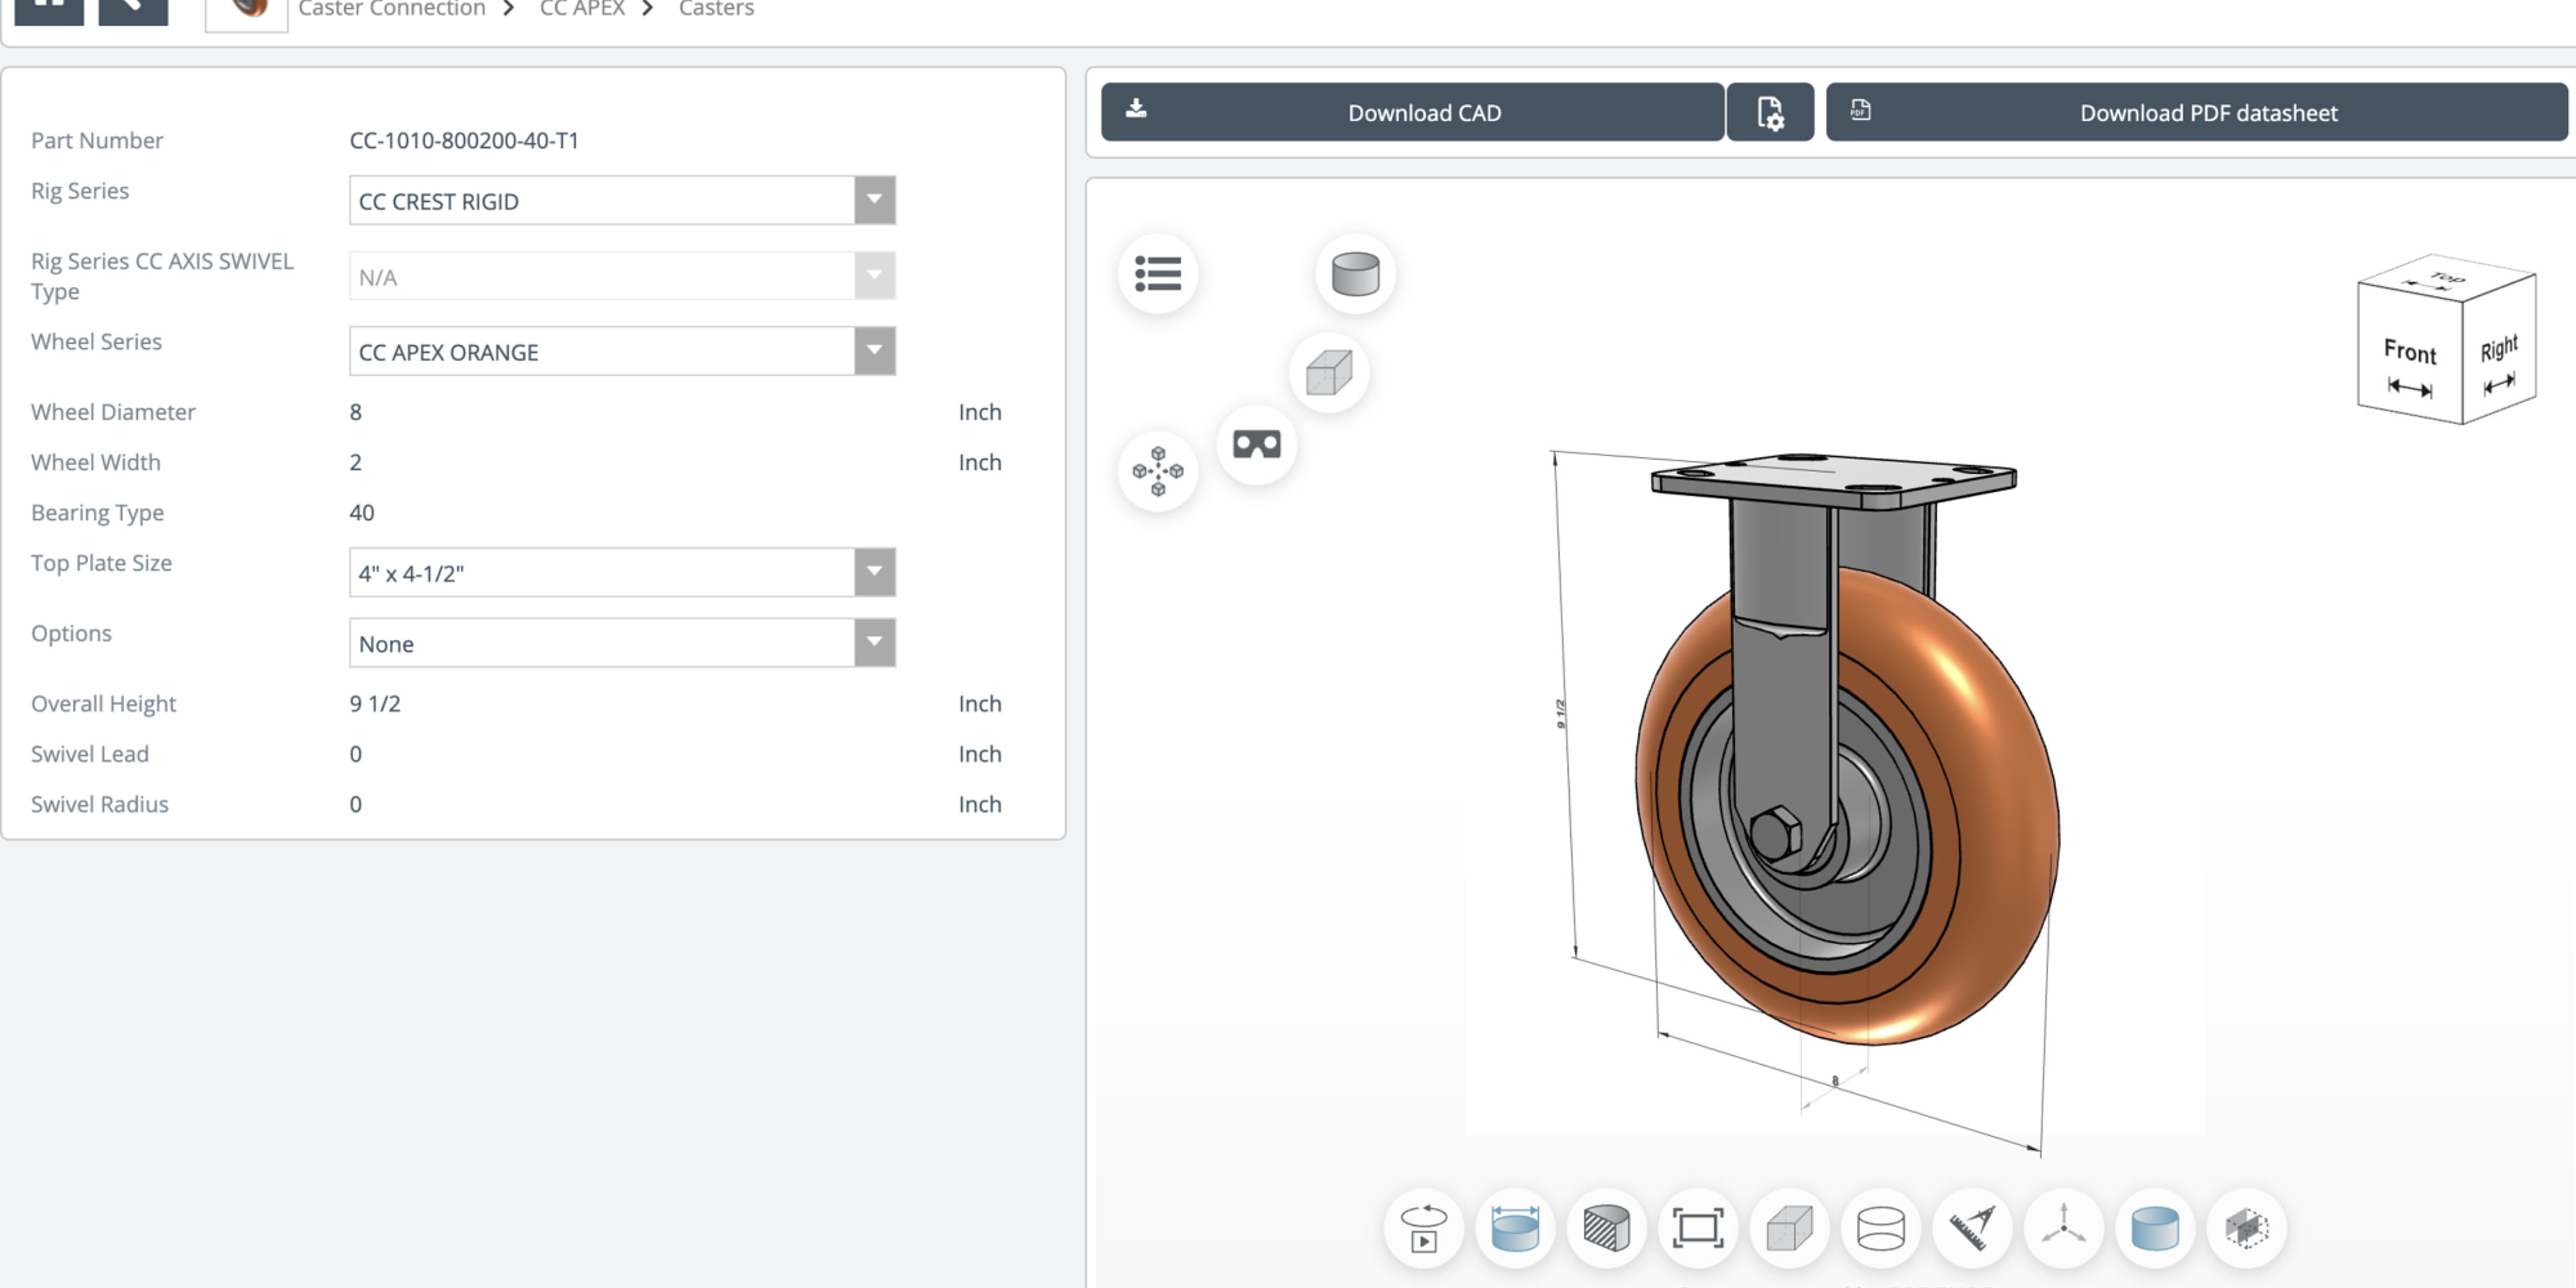Open the Options dropdown showing None
This screenshot has height=1288, width=2576.
(874, 643)
